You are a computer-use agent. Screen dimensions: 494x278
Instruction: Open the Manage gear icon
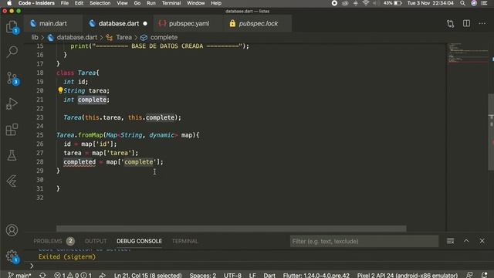click(x=12, y=256)
